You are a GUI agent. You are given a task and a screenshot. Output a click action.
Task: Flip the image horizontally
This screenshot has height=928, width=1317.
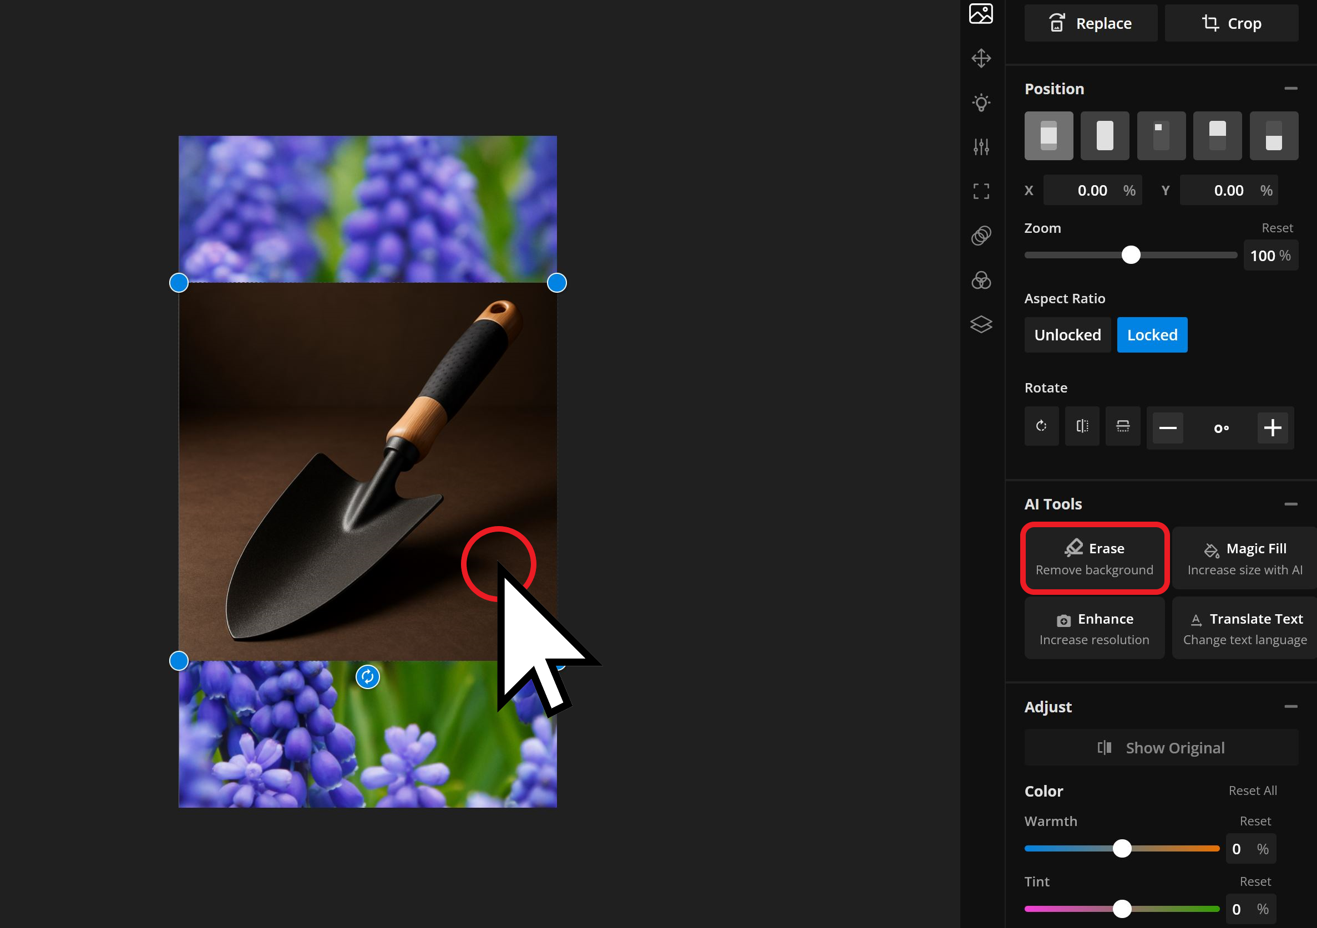click(x=1082, y=426)
